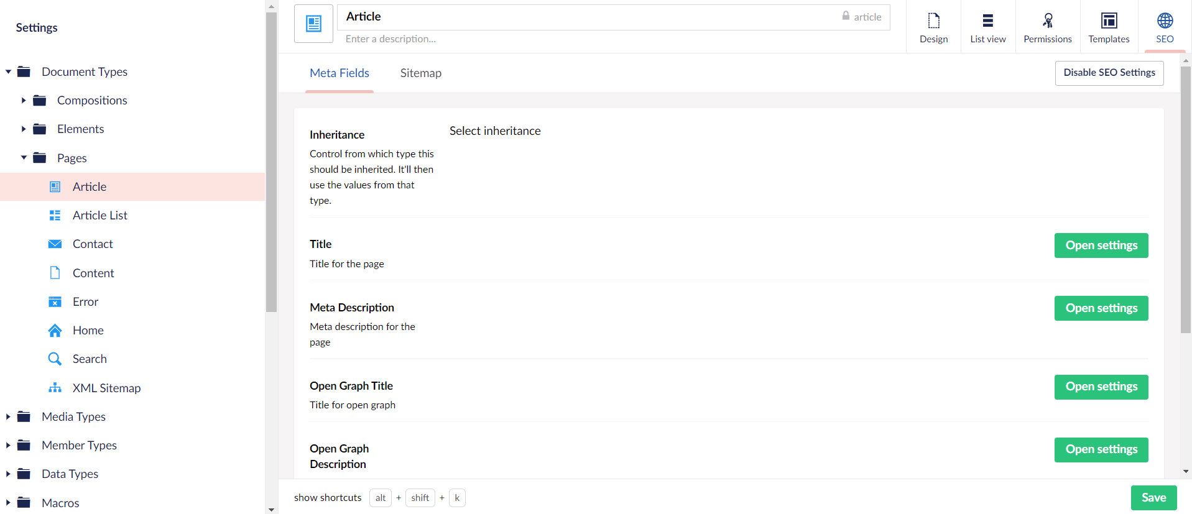The image size is (1192, 514).
Task: Click the XML Sitemap tree icon
Action: (55, 388)
